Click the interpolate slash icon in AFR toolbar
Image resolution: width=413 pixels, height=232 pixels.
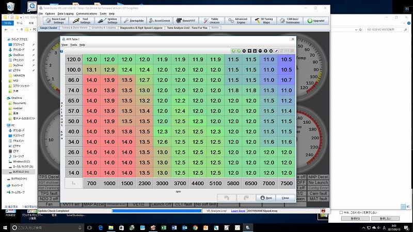tap(276, 51)
